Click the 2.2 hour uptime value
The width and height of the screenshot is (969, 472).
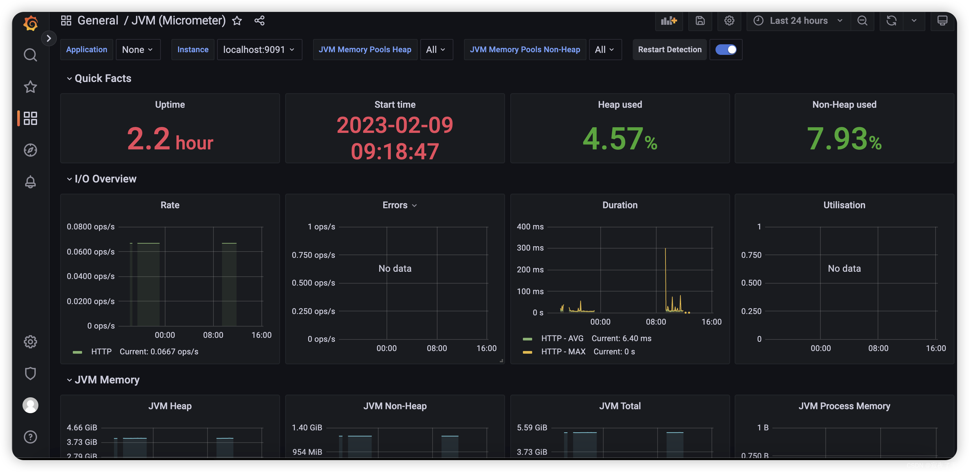pyautogui.click(x=170, y=139)
